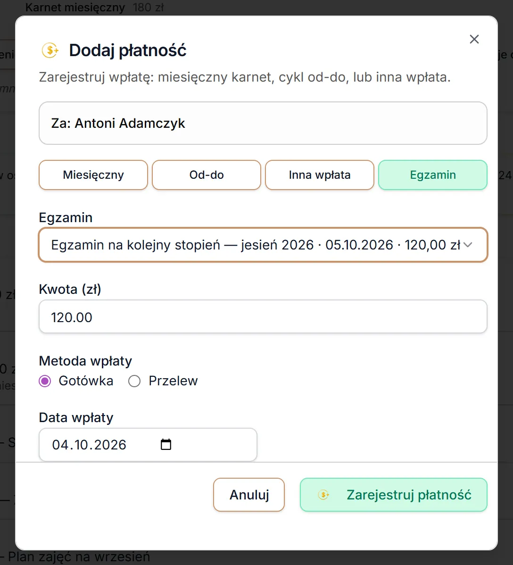Open the calendar picker in Data wpłaty
The image size is (513, 565).
pos(165,444)
